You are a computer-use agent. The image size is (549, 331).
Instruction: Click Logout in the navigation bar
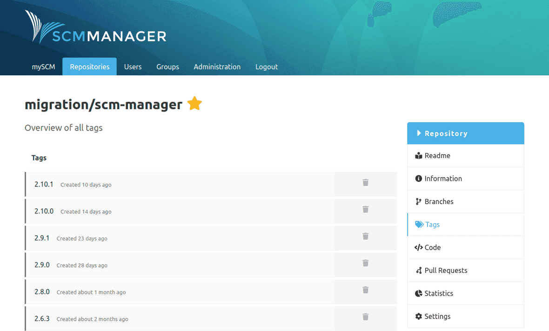click(266, 66)
